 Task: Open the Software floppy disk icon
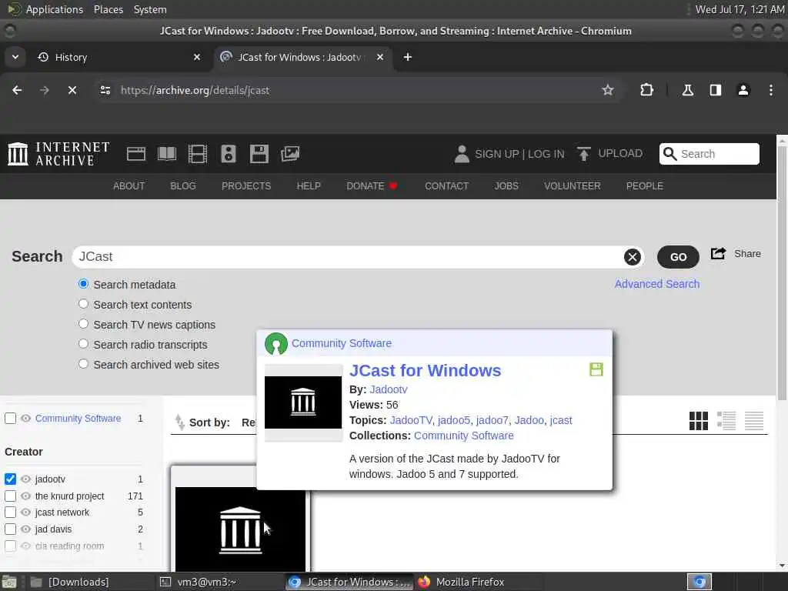[259, 154]
